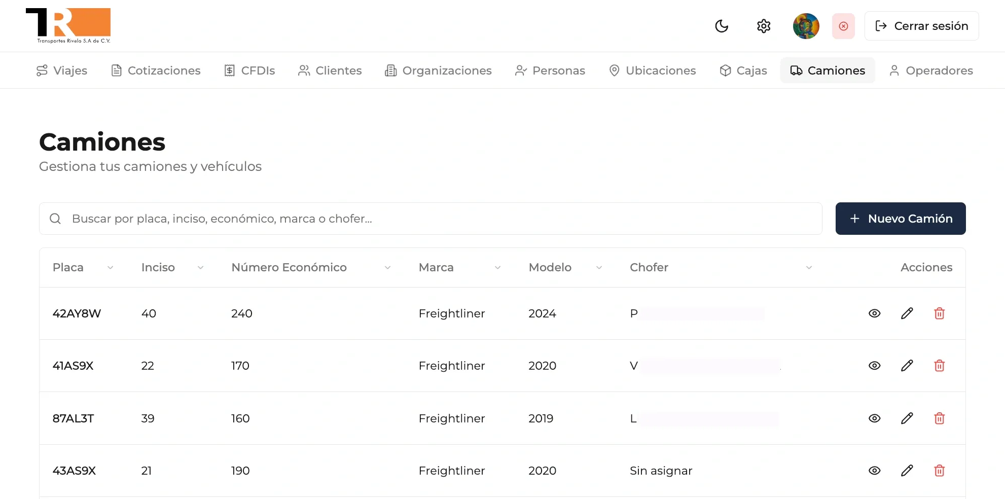Expand the Chofer column chevron
This screenshot has width=1005, height=499.
coord(809,268)
